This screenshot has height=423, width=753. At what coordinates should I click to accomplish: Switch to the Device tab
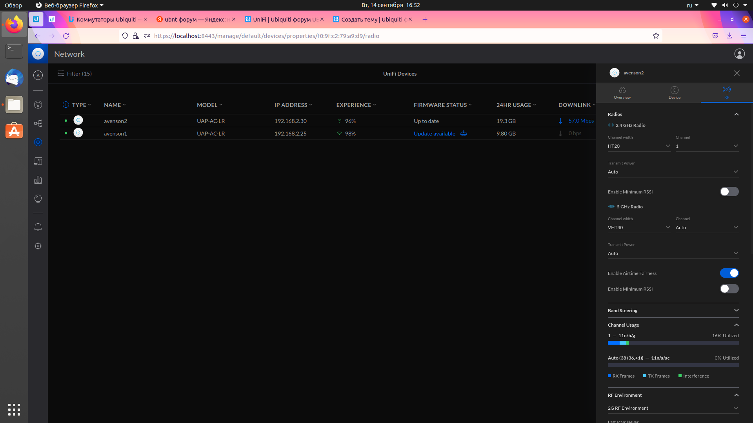(675, 93)
